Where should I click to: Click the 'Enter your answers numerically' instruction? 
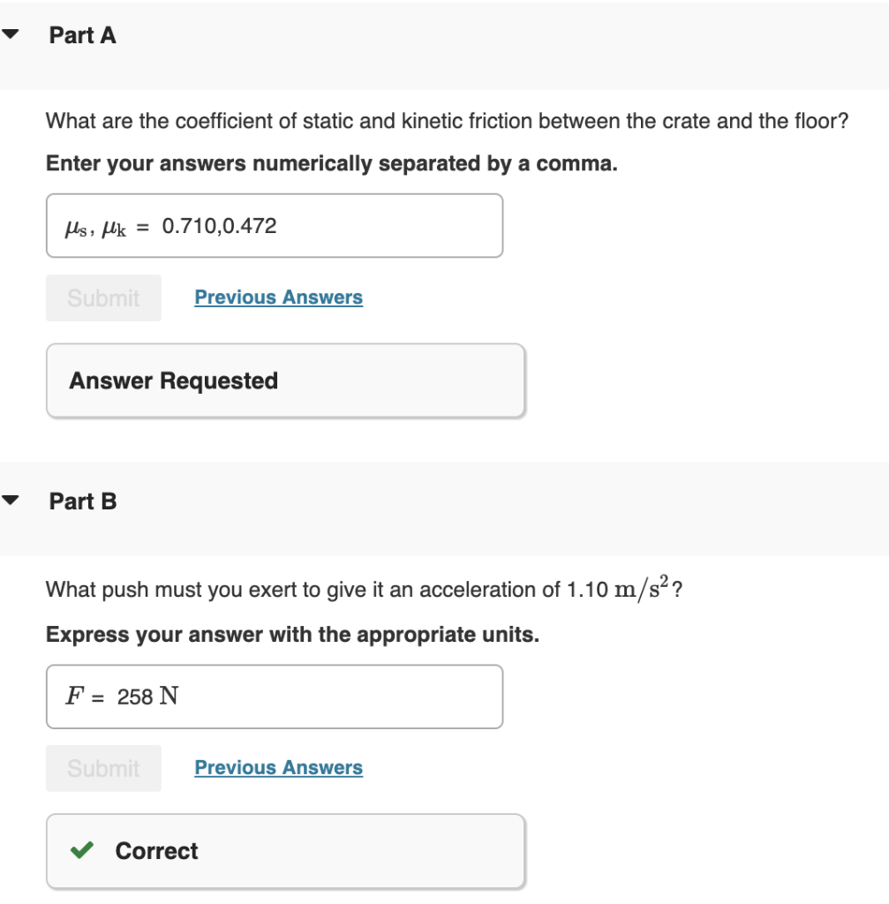(x=331, y=164)
